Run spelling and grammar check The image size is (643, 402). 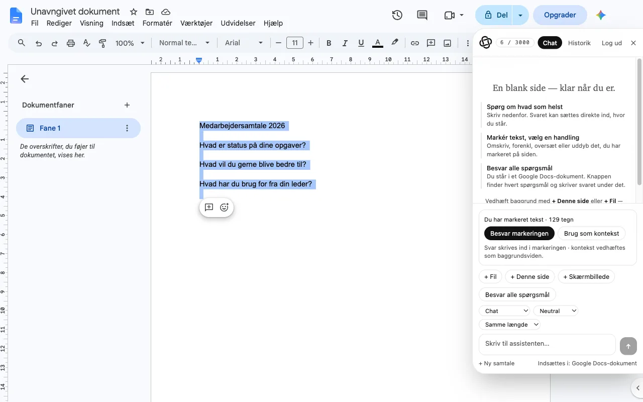pos(86,43)
